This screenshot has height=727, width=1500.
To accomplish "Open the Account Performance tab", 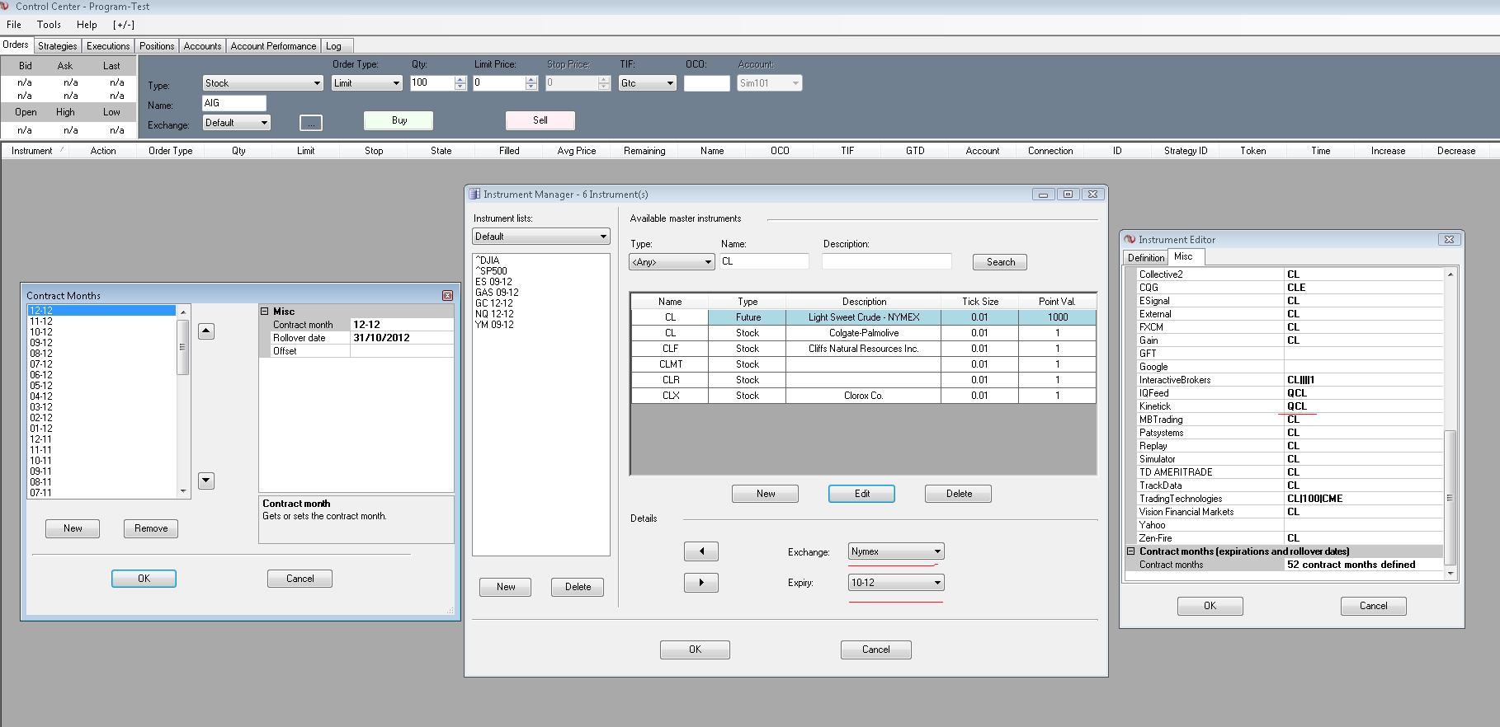I will (x=273, y=46).
